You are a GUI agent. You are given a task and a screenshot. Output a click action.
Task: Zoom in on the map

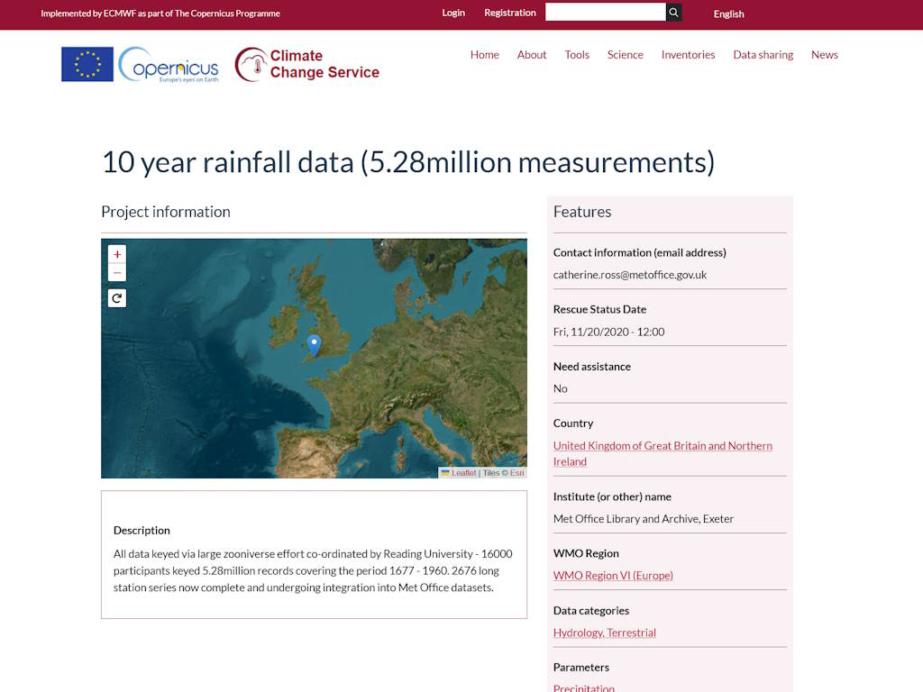click(x=117, y=254)
